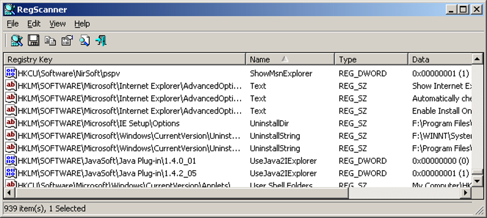Click the horizontal scrollbar right arrow
Viewport: 487px width, 218px height.
coord(466,192)
